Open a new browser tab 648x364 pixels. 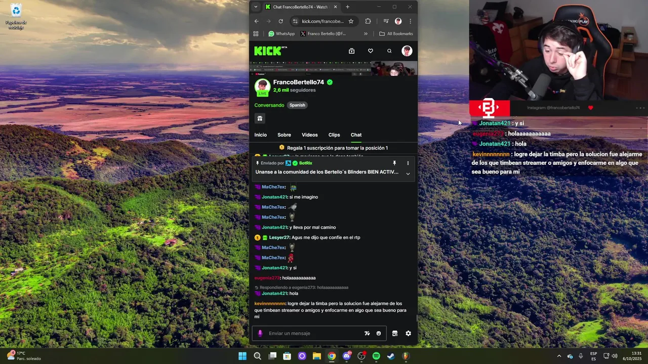[347, 7]
